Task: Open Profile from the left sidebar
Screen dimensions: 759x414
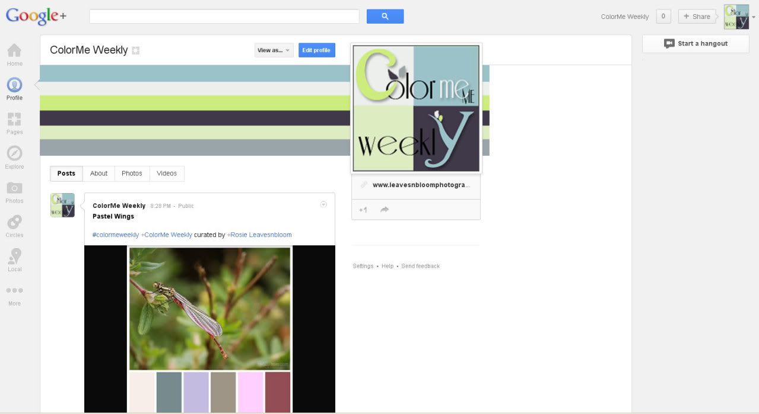Action: coord(15,89)
